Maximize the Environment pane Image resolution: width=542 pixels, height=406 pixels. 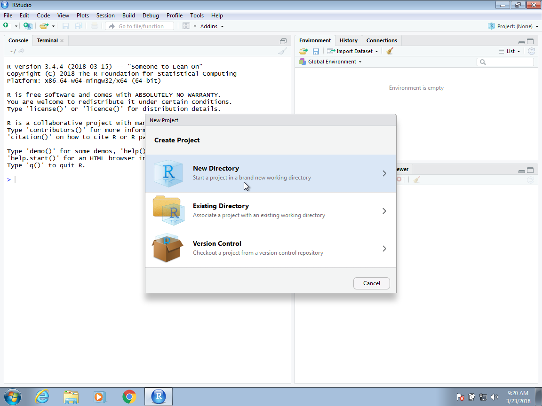pyautogui.click(x=530, y=41)
